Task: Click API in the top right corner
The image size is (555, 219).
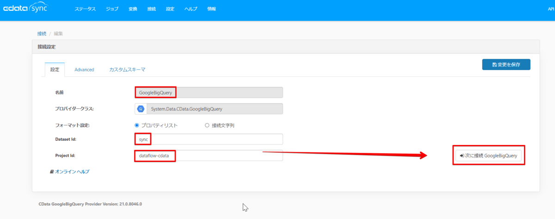Action: tap(551, 9)
